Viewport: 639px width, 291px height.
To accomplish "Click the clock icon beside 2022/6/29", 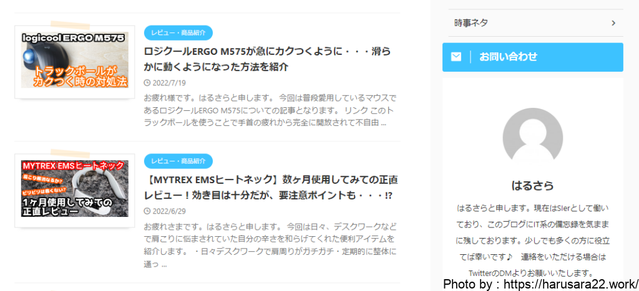I will (147, 211).
